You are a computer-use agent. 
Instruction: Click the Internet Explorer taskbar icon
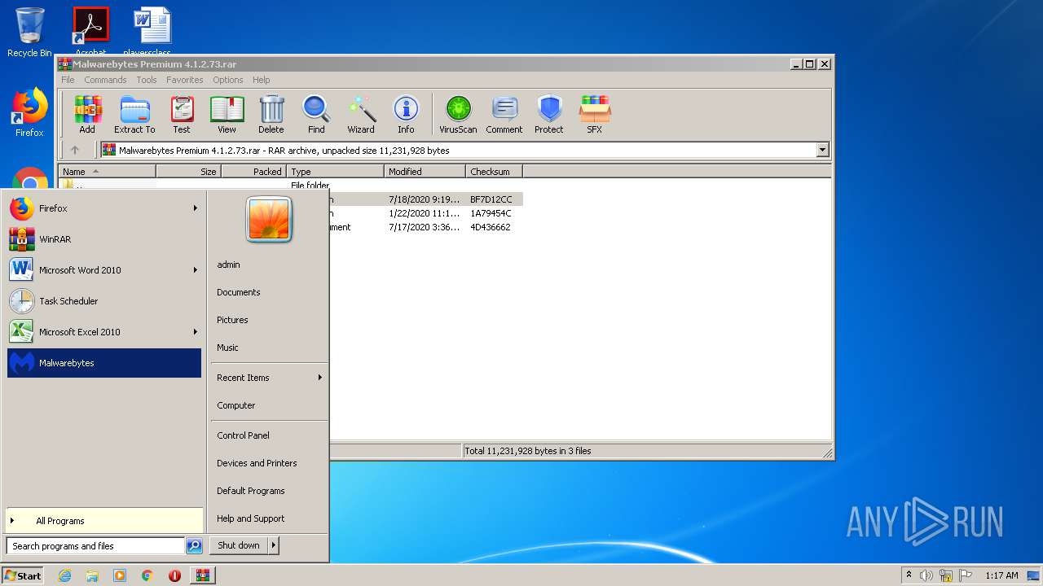[65, 575]
